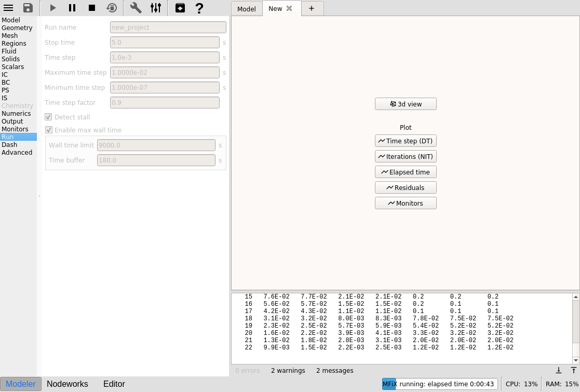Toggle Enable max wall time checkbox

pyautogui.click(x=48, y=130)
